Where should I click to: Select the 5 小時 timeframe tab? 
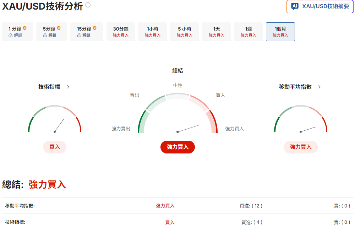click(x=185, y=32)
